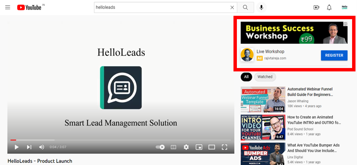Play the HelloLeads video
This screenshot has width=357, height=165.
pos(17,147)
